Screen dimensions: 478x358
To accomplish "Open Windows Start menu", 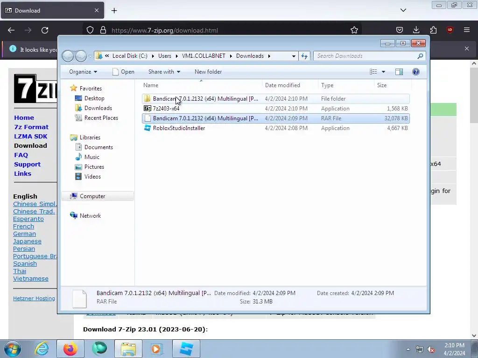I will pos(13,349).
